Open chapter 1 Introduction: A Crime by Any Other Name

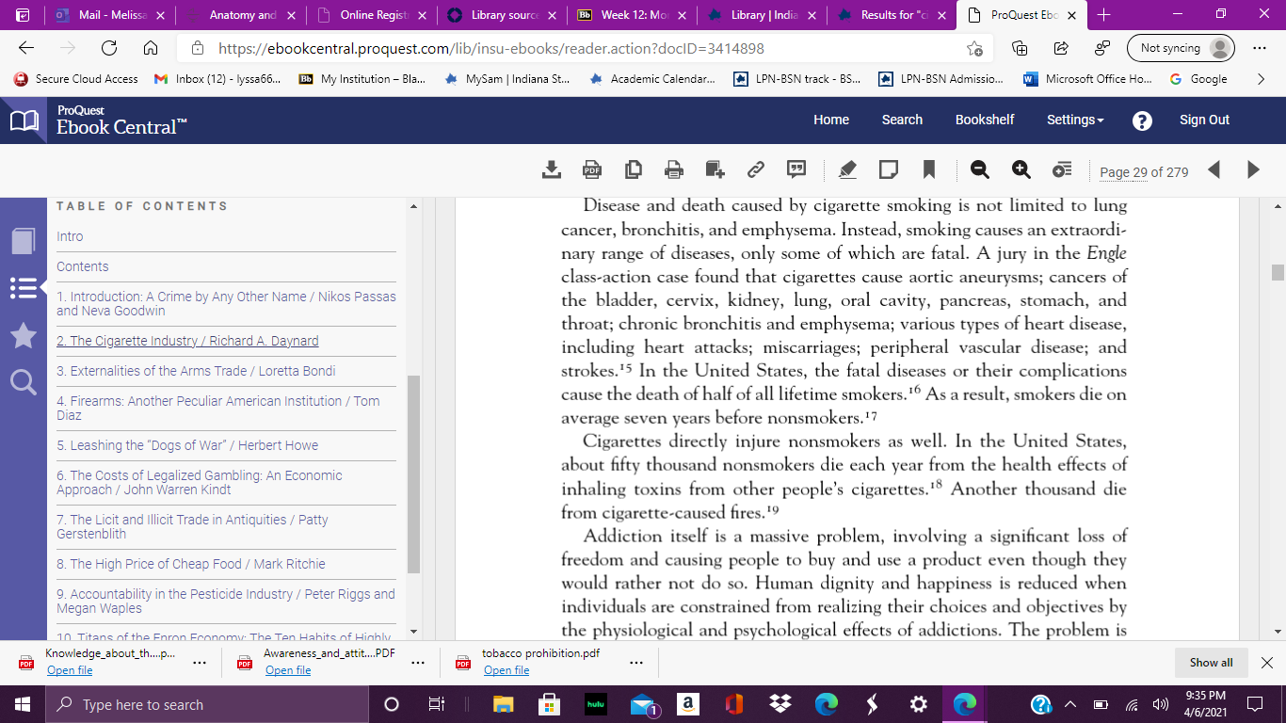click(x=226, y=303)
